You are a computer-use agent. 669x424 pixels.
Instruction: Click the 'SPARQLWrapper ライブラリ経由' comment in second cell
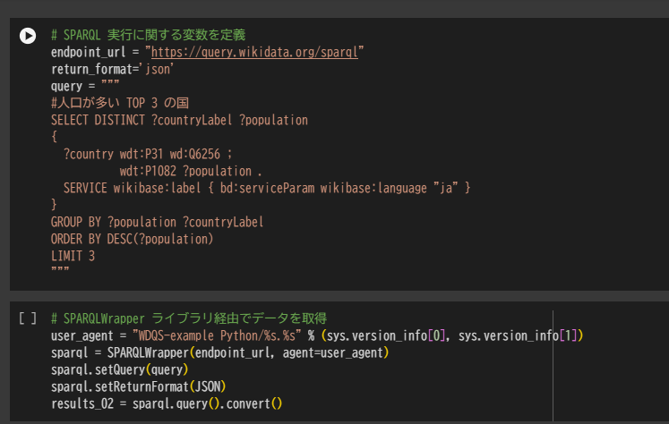(188, 318)
